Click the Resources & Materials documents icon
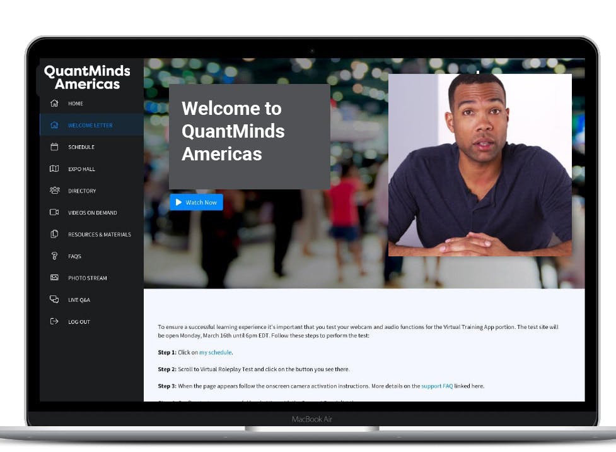Screen dimensions: 616x452 (54, 234)
